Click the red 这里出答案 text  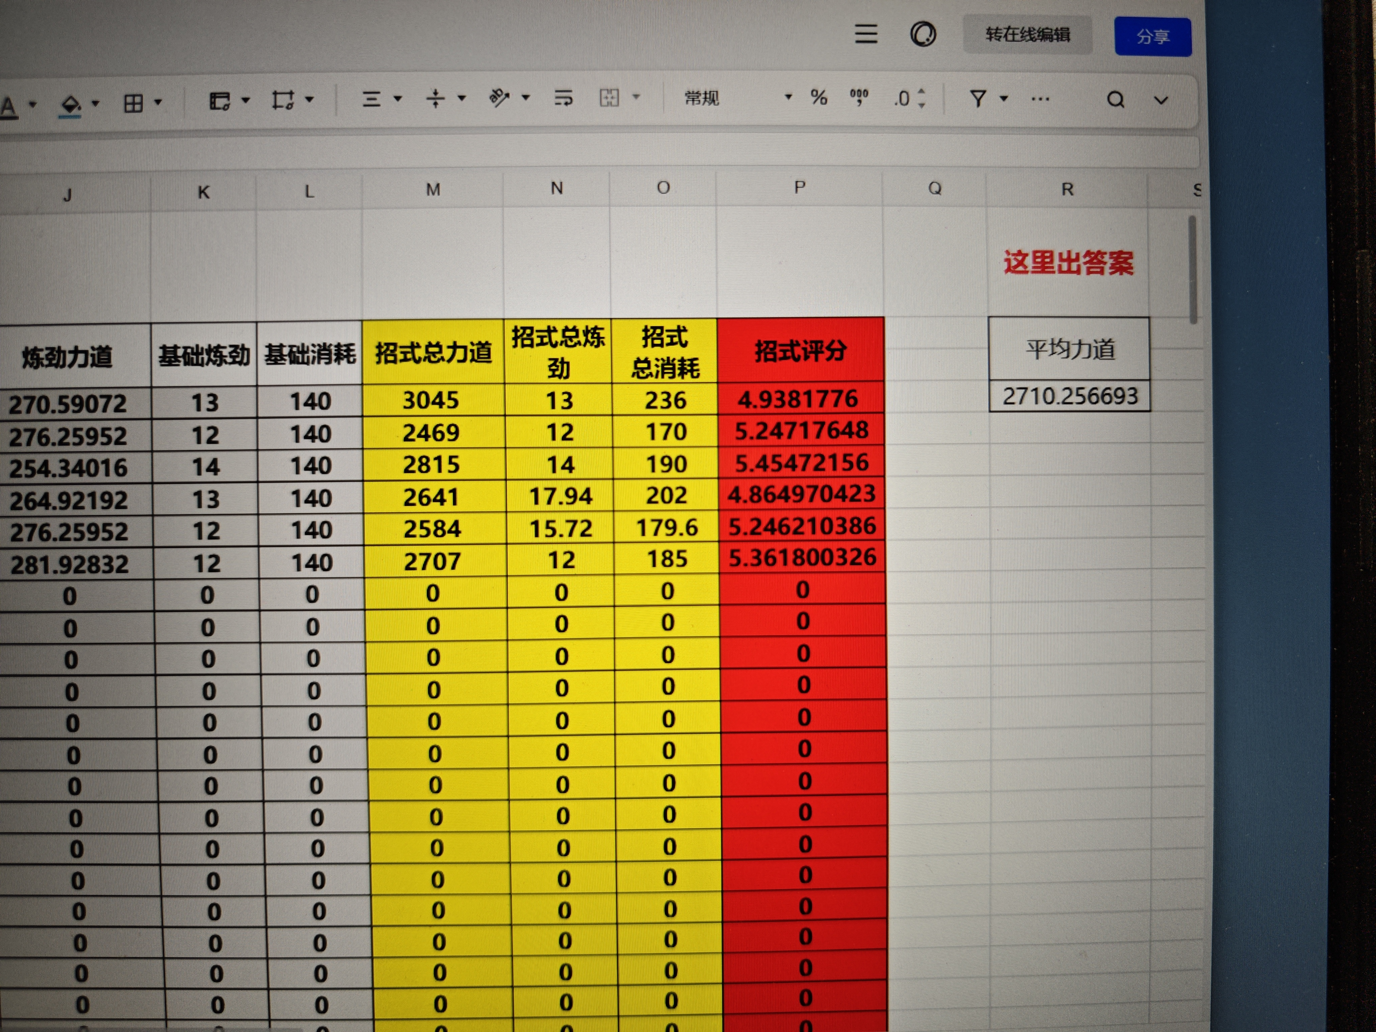pyautogui.click(x=1068, y=262)
